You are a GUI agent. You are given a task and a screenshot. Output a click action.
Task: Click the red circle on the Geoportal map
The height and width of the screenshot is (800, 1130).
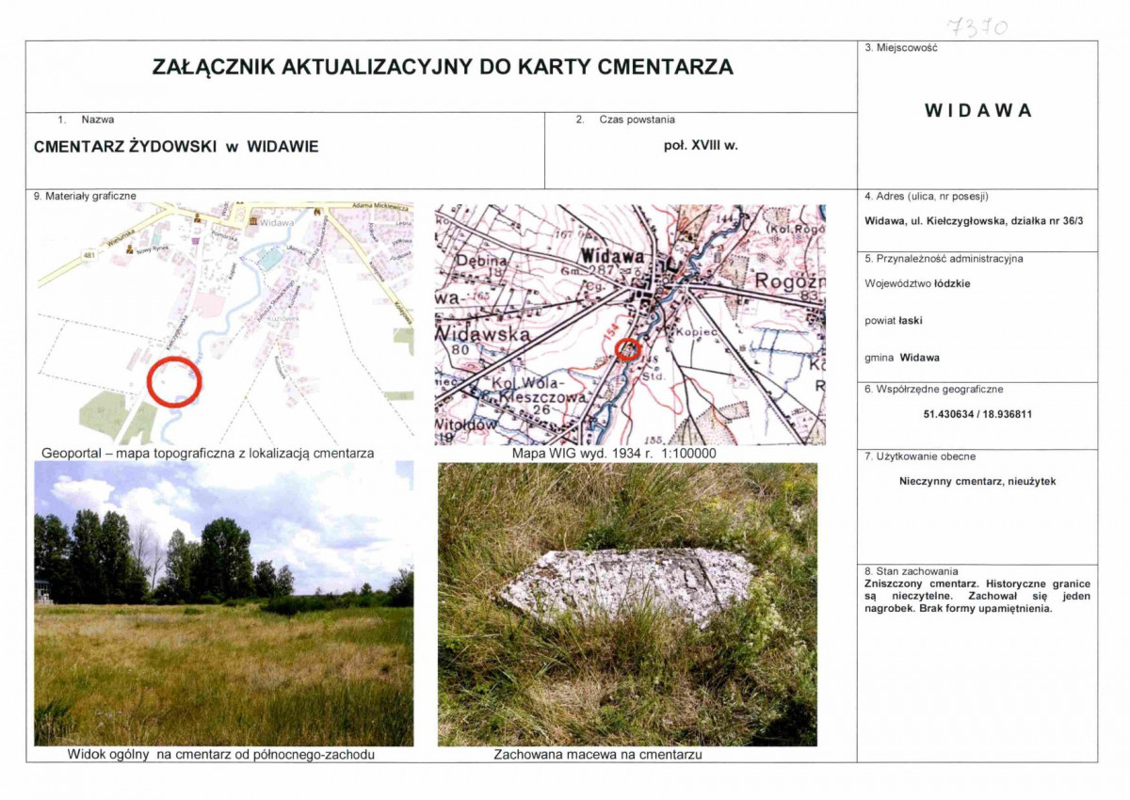[174, 381]
